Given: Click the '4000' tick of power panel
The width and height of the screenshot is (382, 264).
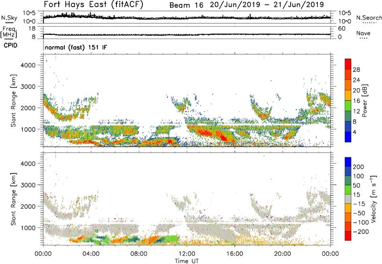Looking at the screenshot, I should point(28,65).
